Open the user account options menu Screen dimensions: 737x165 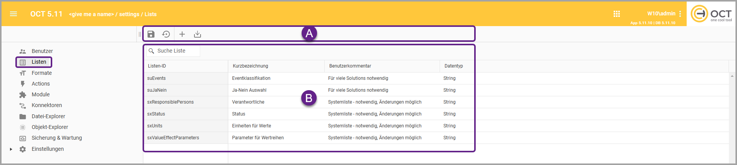(680, 14)
